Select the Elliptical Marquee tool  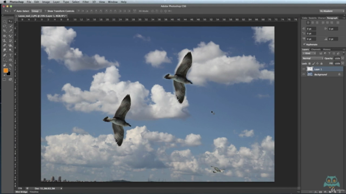(5, 22)
